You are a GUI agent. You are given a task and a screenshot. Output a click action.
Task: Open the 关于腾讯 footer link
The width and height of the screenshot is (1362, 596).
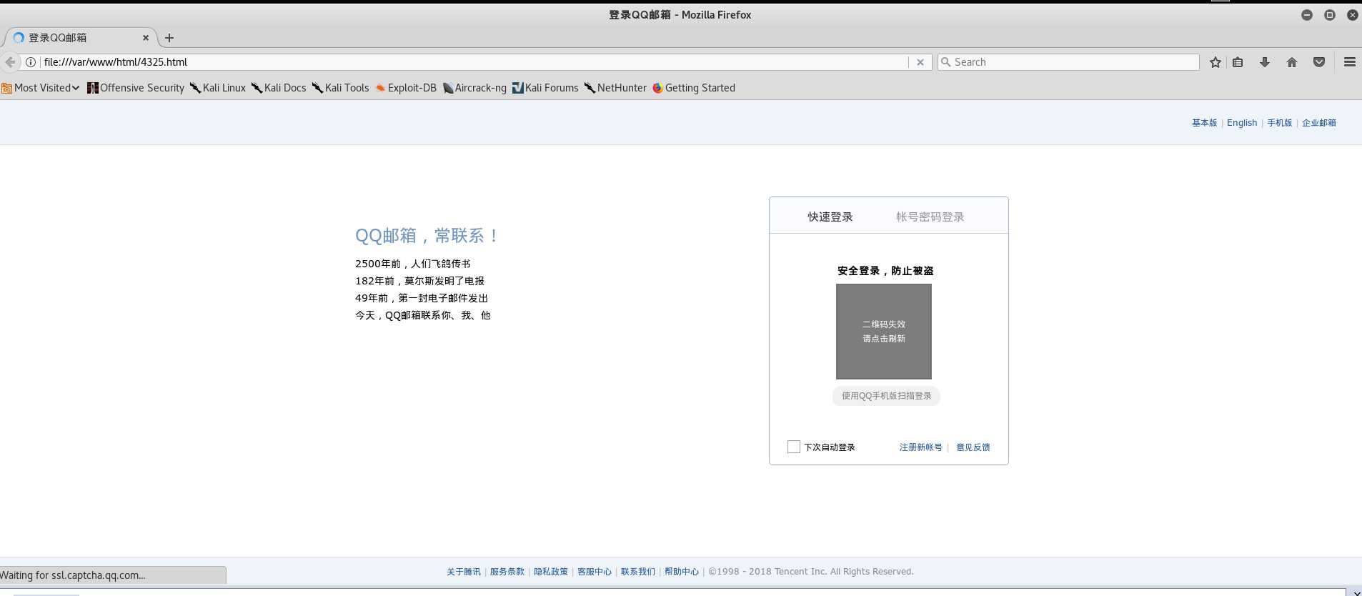tap(464, 572)
